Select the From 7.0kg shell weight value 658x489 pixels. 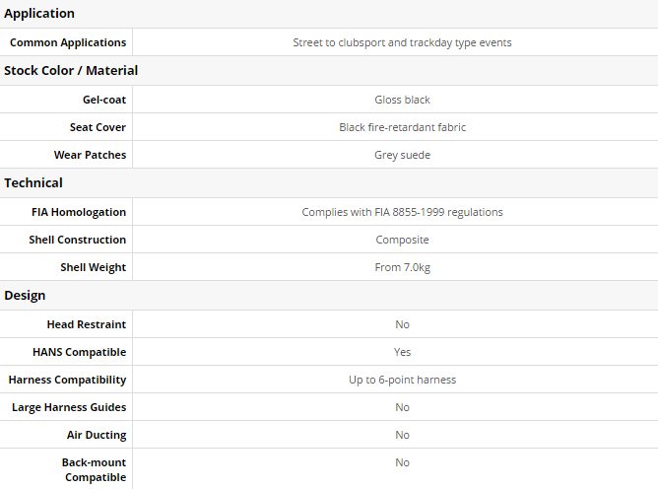tap(402, 267)
